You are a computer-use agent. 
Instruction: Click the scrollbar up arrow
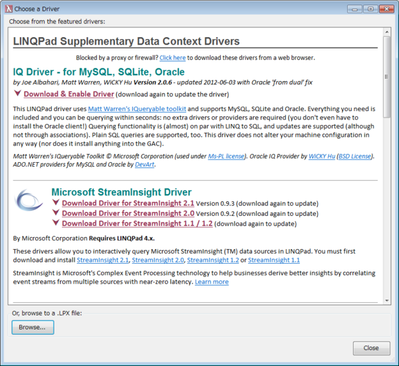coord(387,32)
